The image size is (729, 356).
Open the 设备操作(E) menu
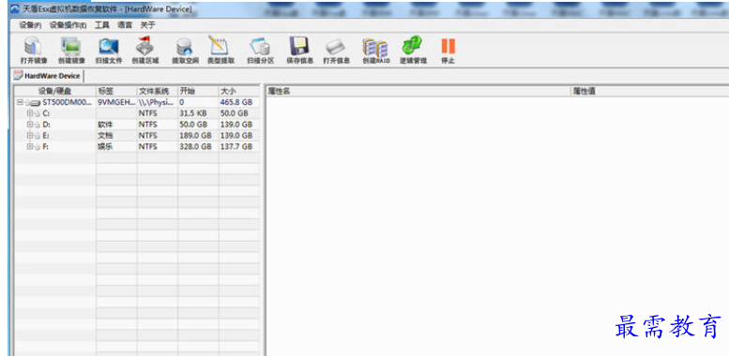[68, 25]
